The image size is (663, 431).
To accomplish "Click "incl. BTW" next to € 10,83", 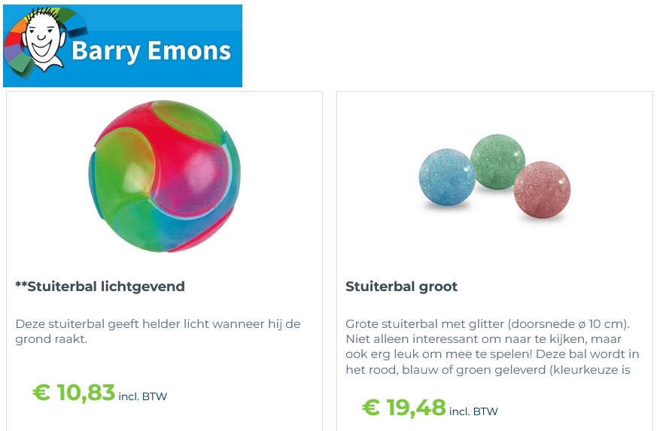I will (x=142, y=396).
